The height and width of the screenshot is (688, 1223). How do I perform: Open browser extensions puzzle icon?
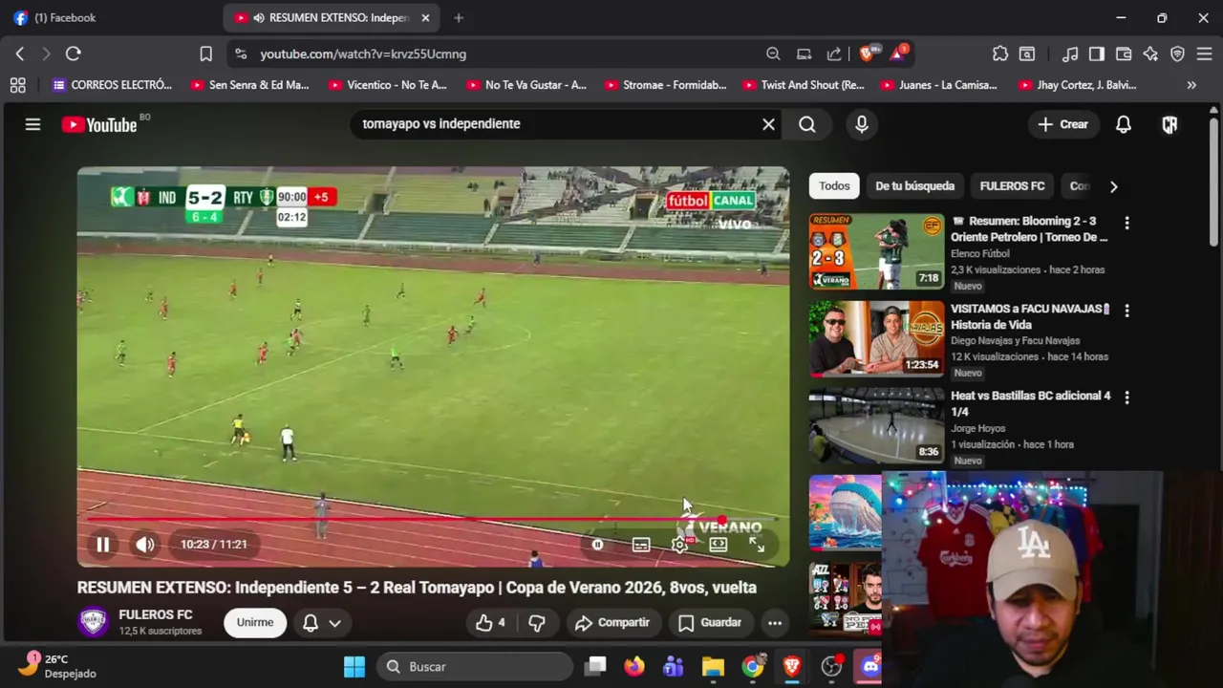coord(1000,54)
